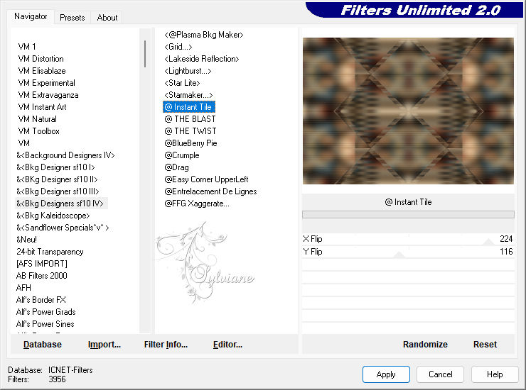
Task: Click the Cancel button
Action: (440, 374)
